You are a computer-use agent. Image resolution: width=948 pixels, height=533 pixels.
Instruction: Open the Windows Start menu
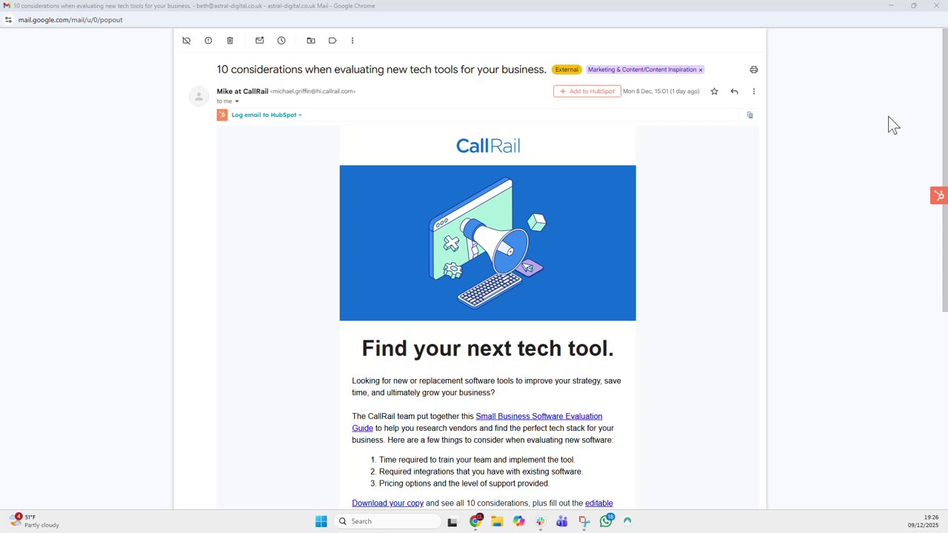click(321, 521)
